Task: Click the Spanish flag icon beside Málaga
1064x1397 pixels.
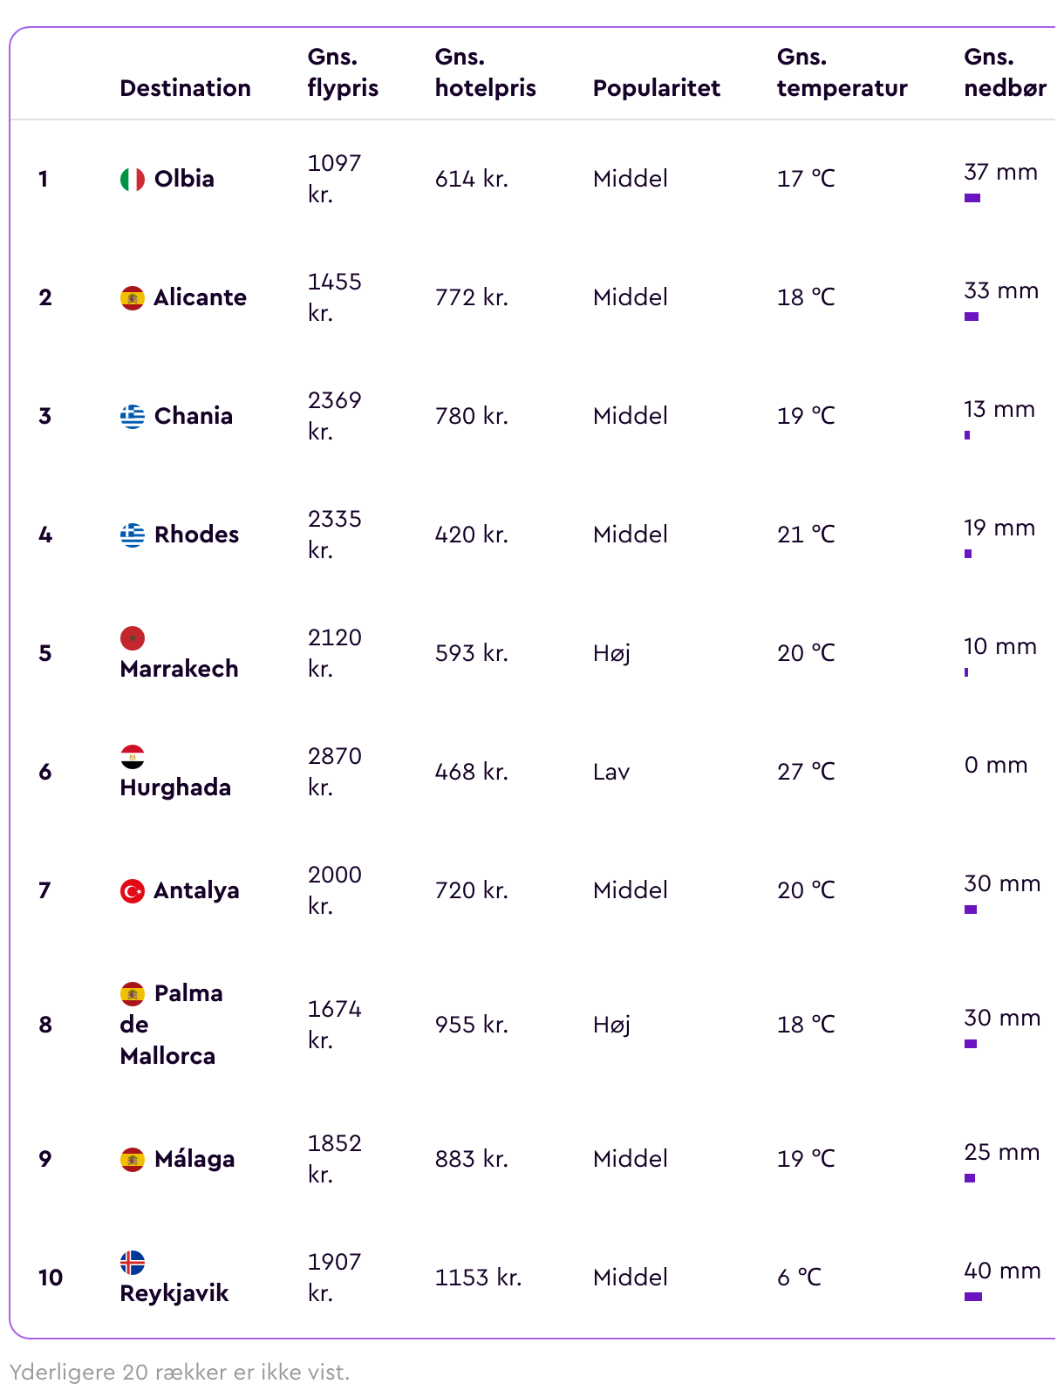Action: click(x=133, y=1160)
